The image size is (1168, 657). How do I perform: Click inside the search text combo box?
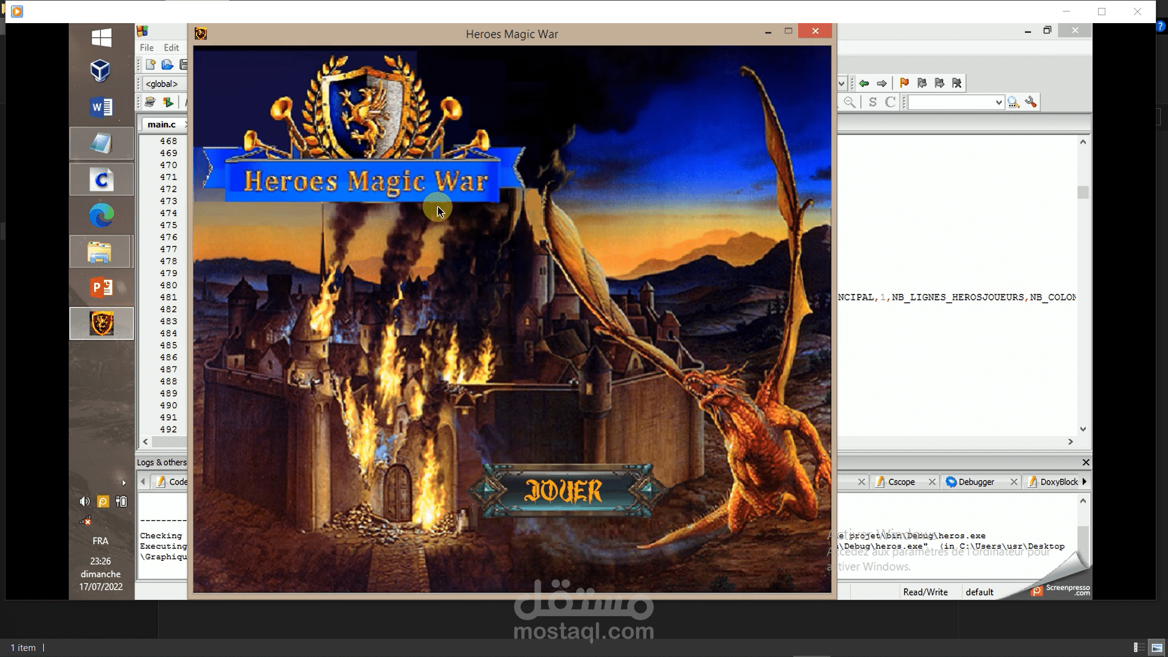(951, 102)
